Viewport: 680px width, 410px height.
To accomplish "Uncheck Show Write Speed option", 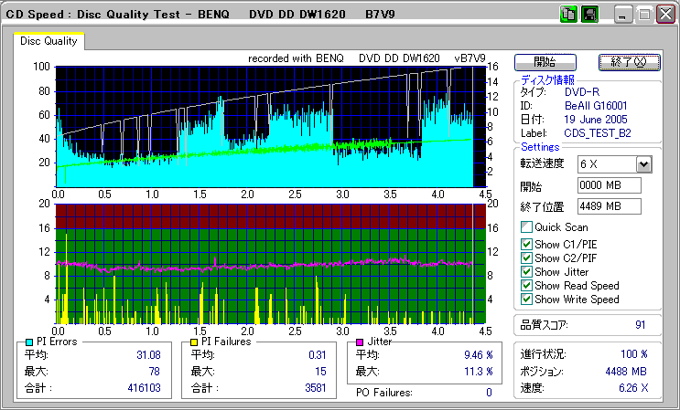I will tap(526, 299).
